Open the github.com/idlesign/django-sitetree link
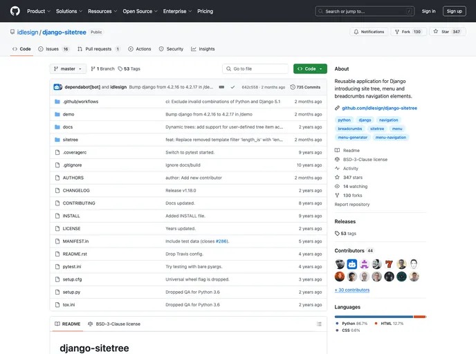 (x=379, y=108)
